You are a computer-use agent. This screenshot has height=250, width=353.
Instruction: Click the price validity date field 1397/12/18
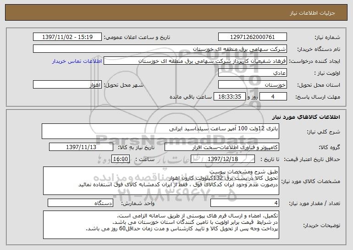click(x=223, y=159)
